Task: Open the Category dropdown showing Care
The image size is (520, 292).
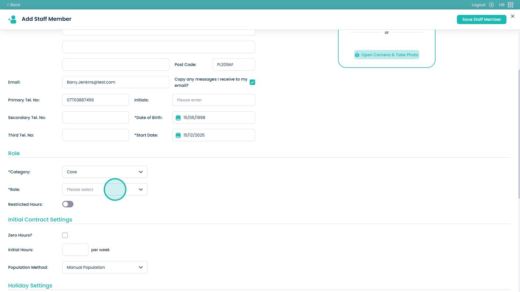Action: pyautogui.click(x=105, y=172)
